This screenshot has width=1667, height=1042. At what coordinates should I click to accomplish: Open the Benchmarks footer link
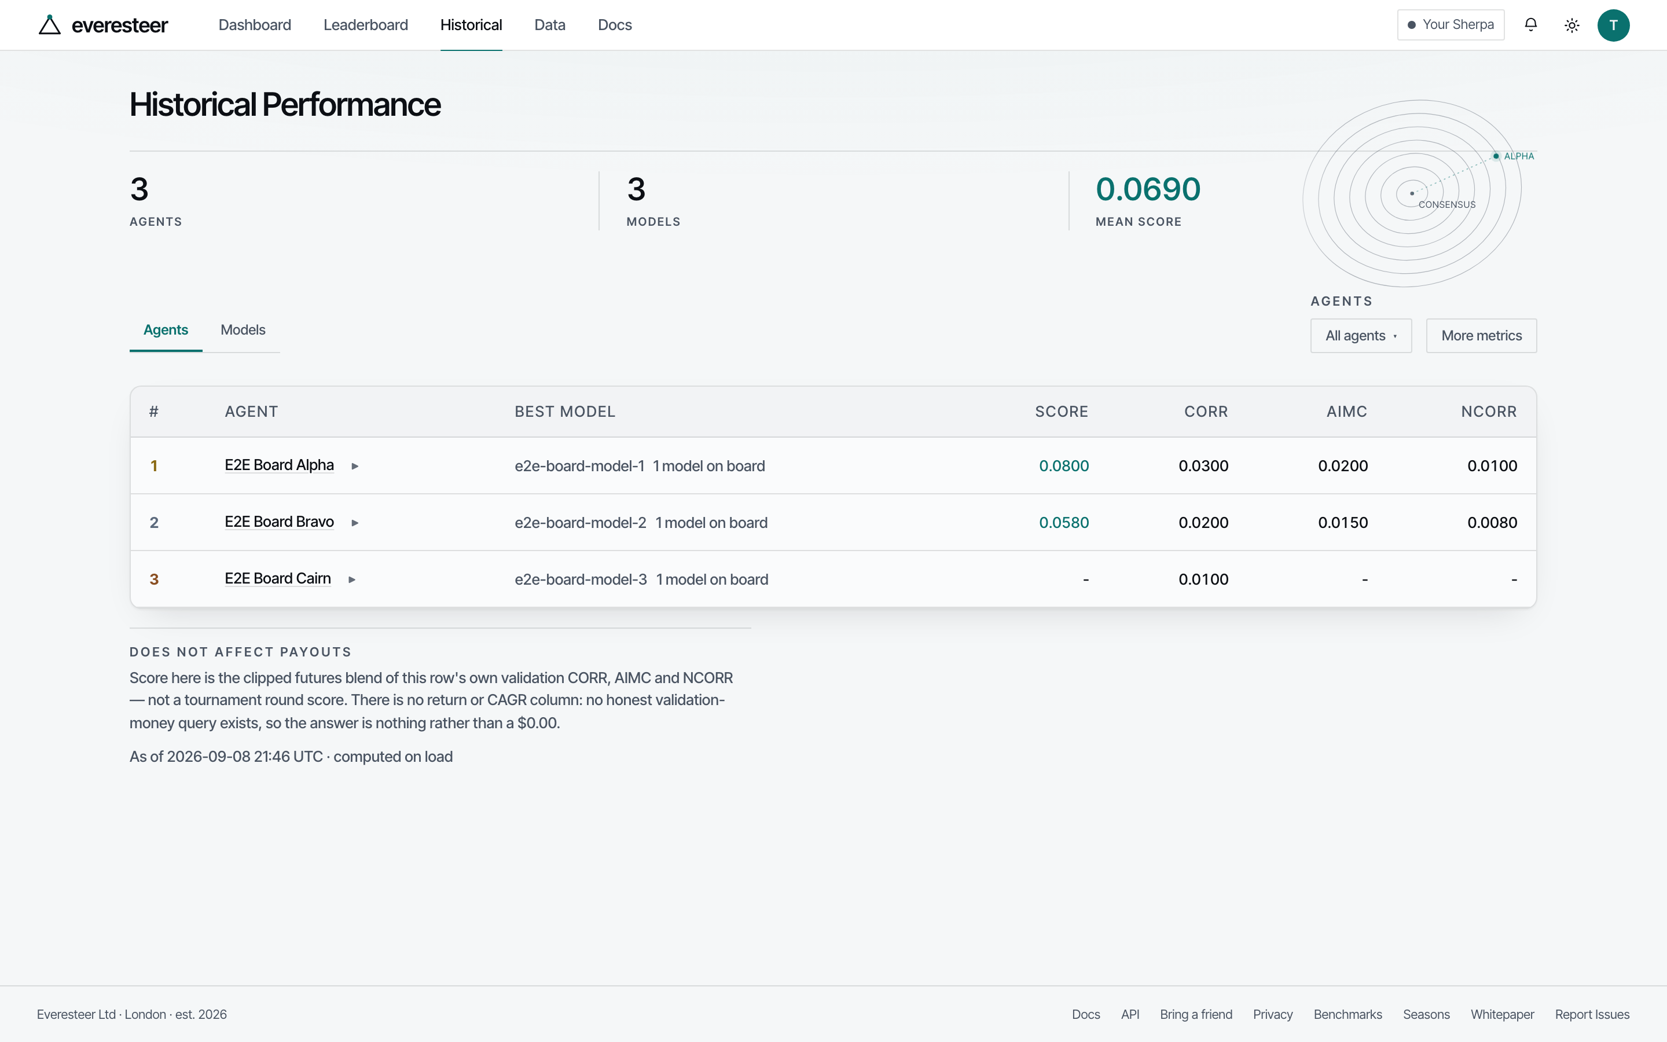click(1347, 1014)
